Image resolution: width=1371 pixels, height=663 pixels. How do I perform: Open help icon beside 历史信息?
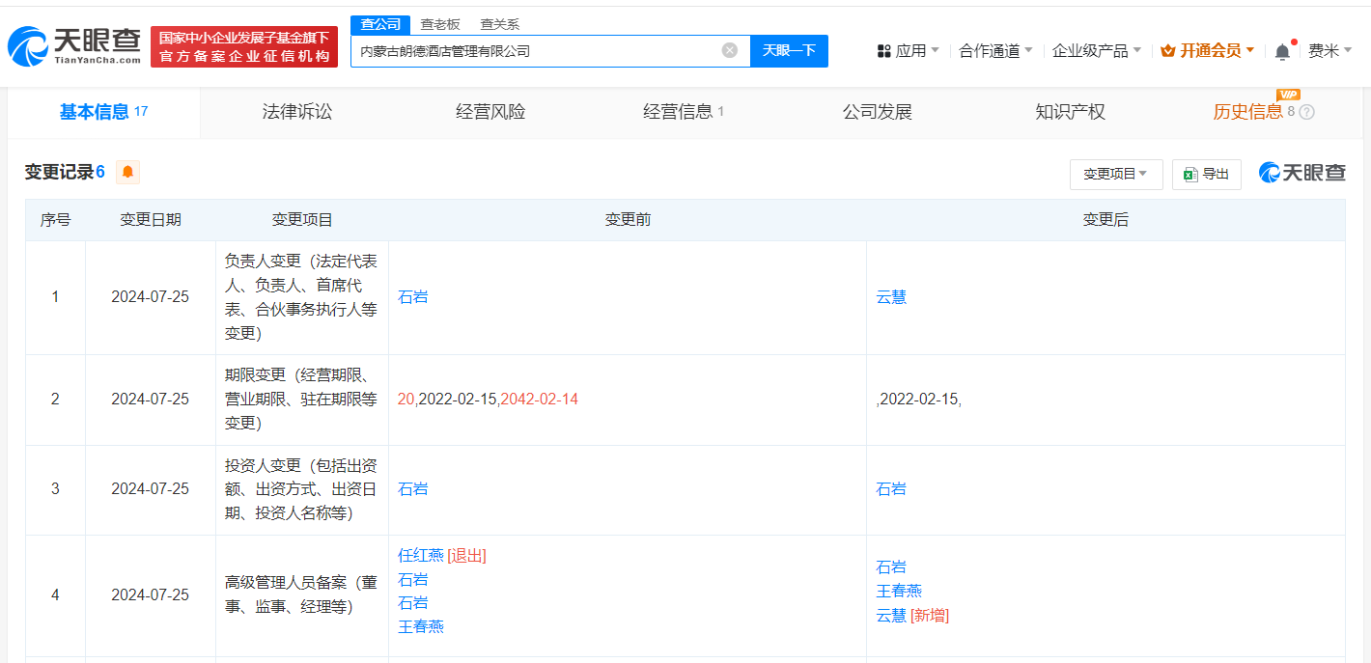1307,112
